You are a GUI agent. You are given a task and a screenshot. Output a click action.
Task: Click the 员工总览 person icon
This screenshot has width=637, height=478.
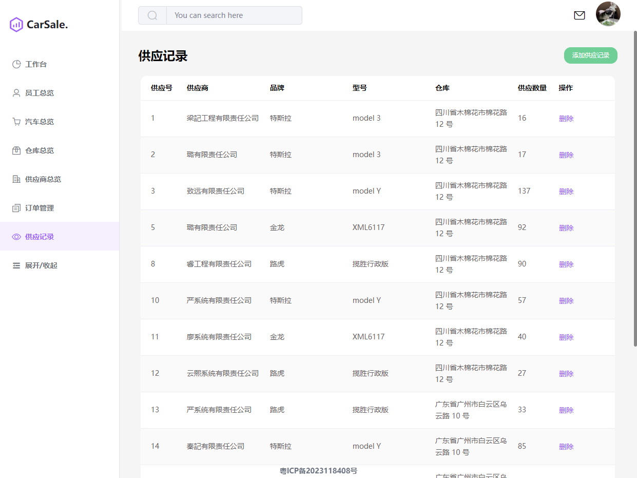click(16, 93)
